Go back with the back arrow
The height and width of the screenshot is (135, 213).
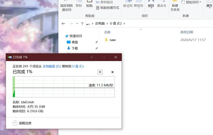click(x=63, y=23)
